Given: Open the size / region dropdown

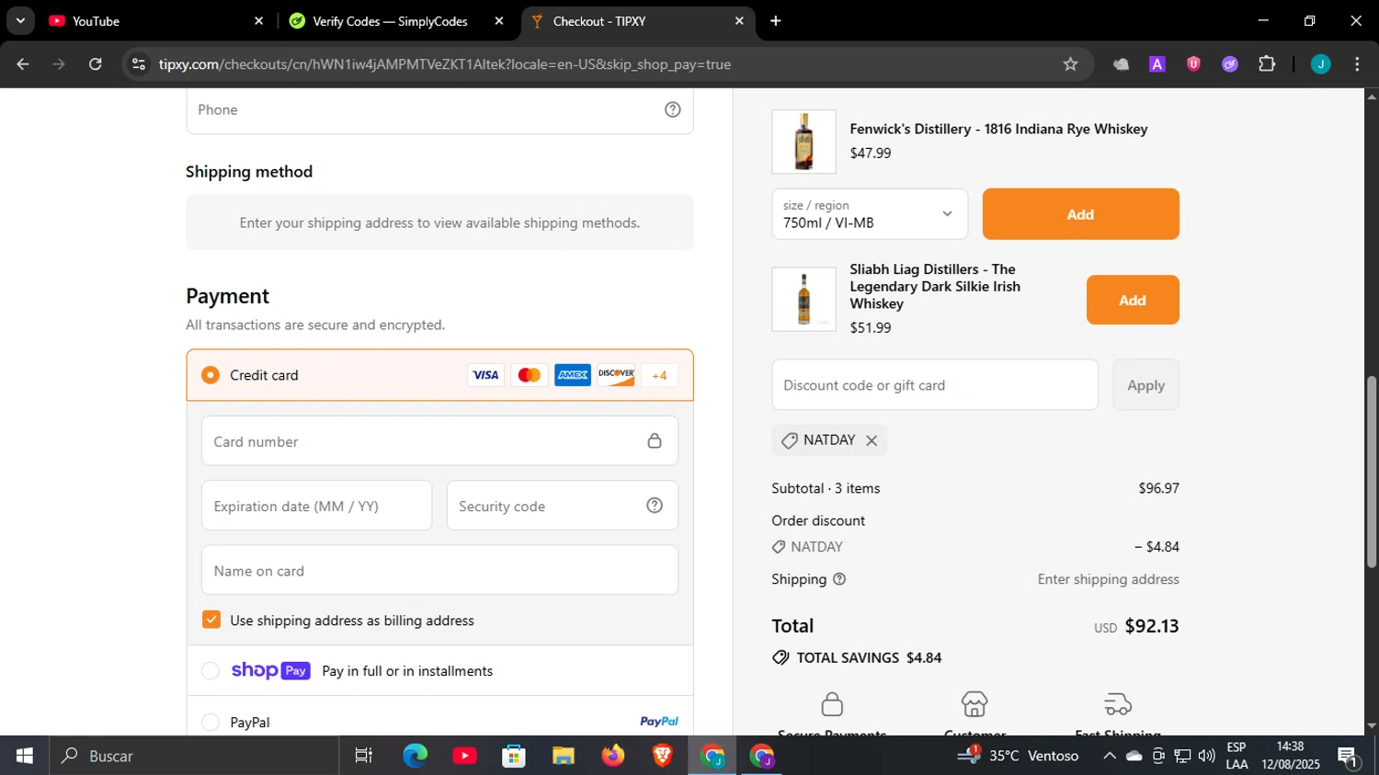Looking at the screenshot, I should [x=870, y=214].
